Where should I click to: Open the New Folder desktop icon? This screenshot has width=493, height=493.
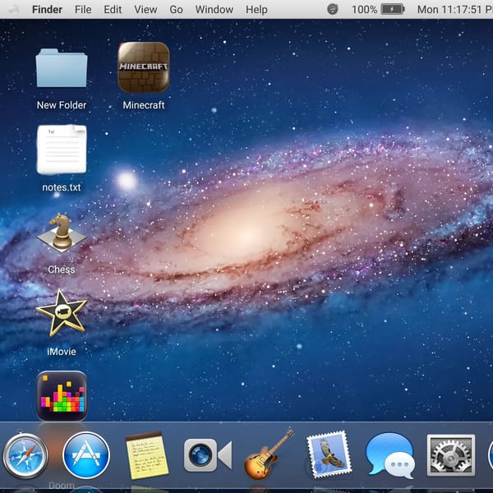62,68
